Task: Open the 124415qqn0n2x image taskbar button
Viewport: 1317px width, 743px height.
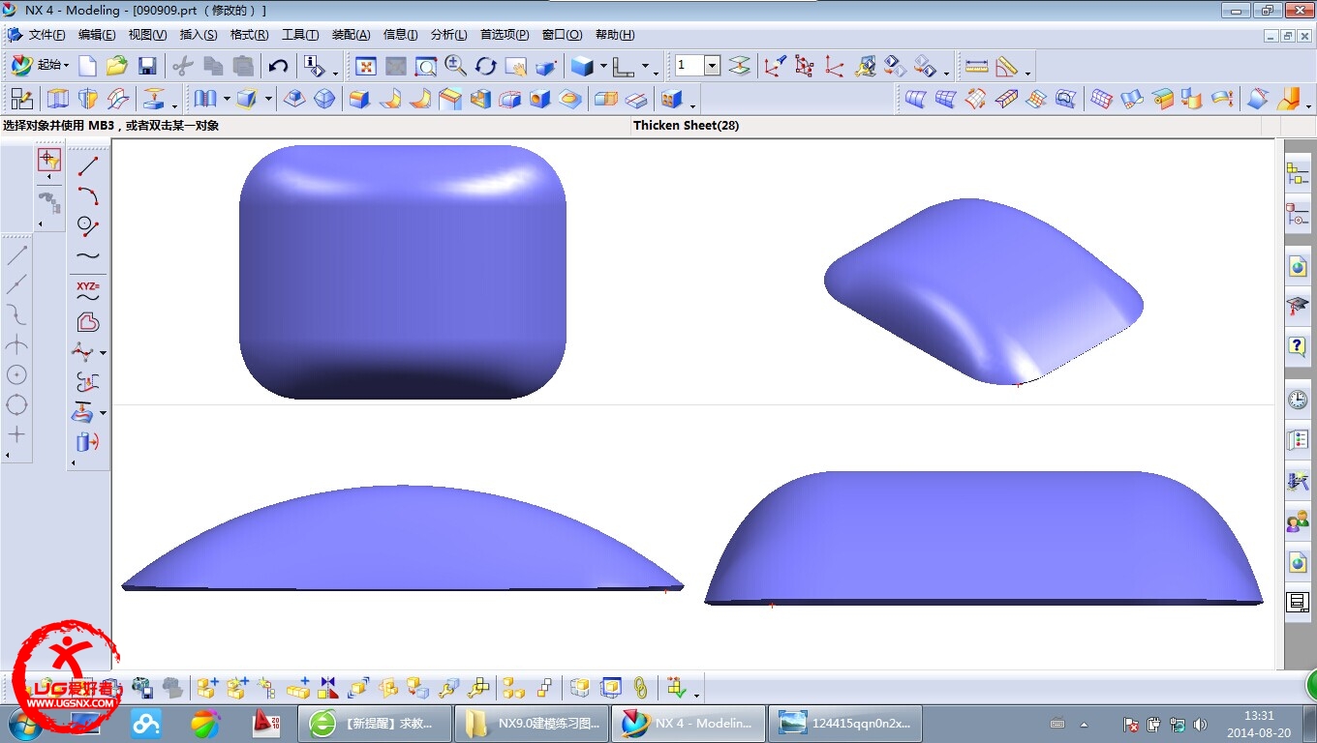Action: point(845,723)
